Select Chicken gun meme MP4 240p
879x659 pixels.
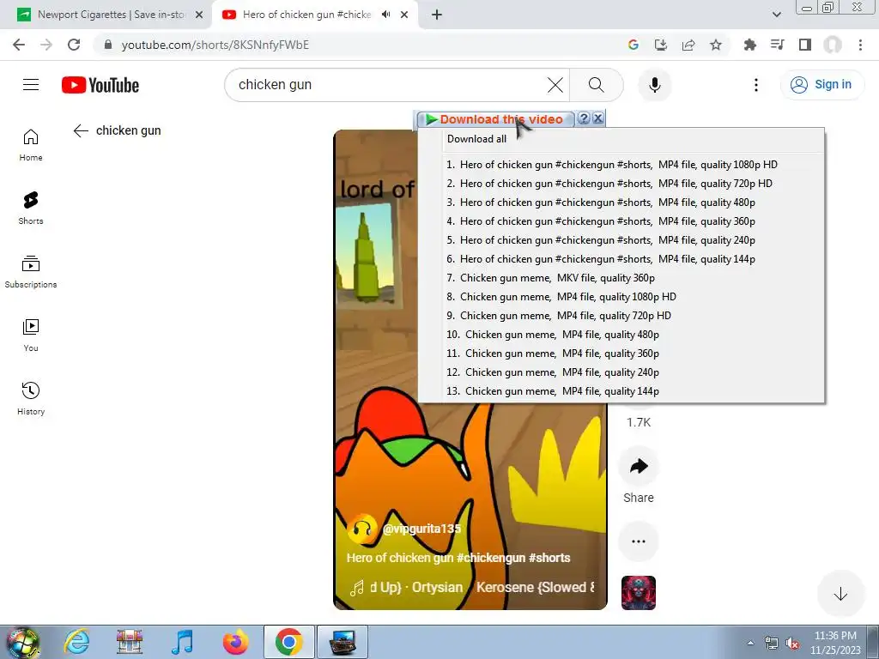[x=621, y=372]
